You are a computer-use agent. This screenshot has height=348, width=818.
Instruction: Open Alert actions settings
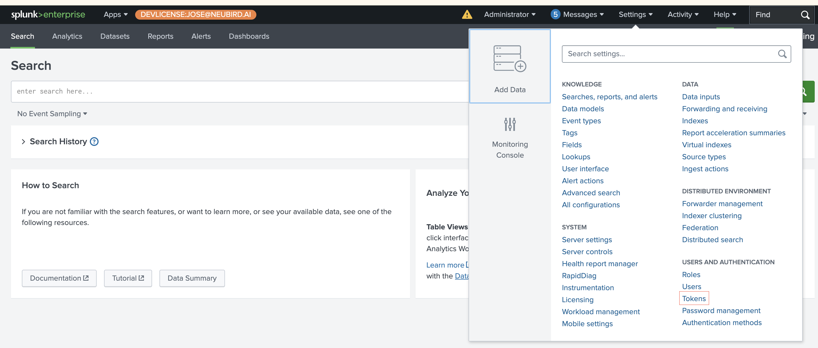pos(582,181)
